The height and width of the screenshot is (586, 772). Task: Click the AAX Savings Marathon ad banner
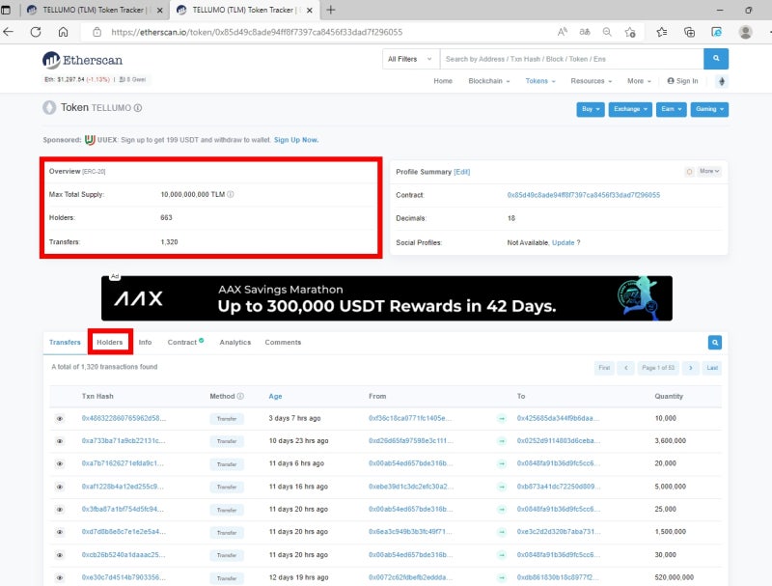pos(387,298)
